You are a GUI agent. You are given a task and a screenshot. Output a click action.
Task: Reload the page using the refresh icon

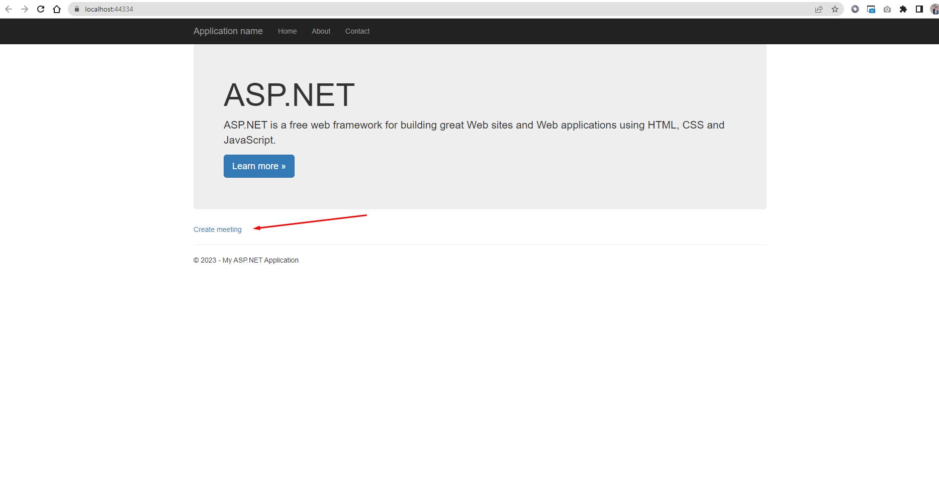click(x=41, y=9)
